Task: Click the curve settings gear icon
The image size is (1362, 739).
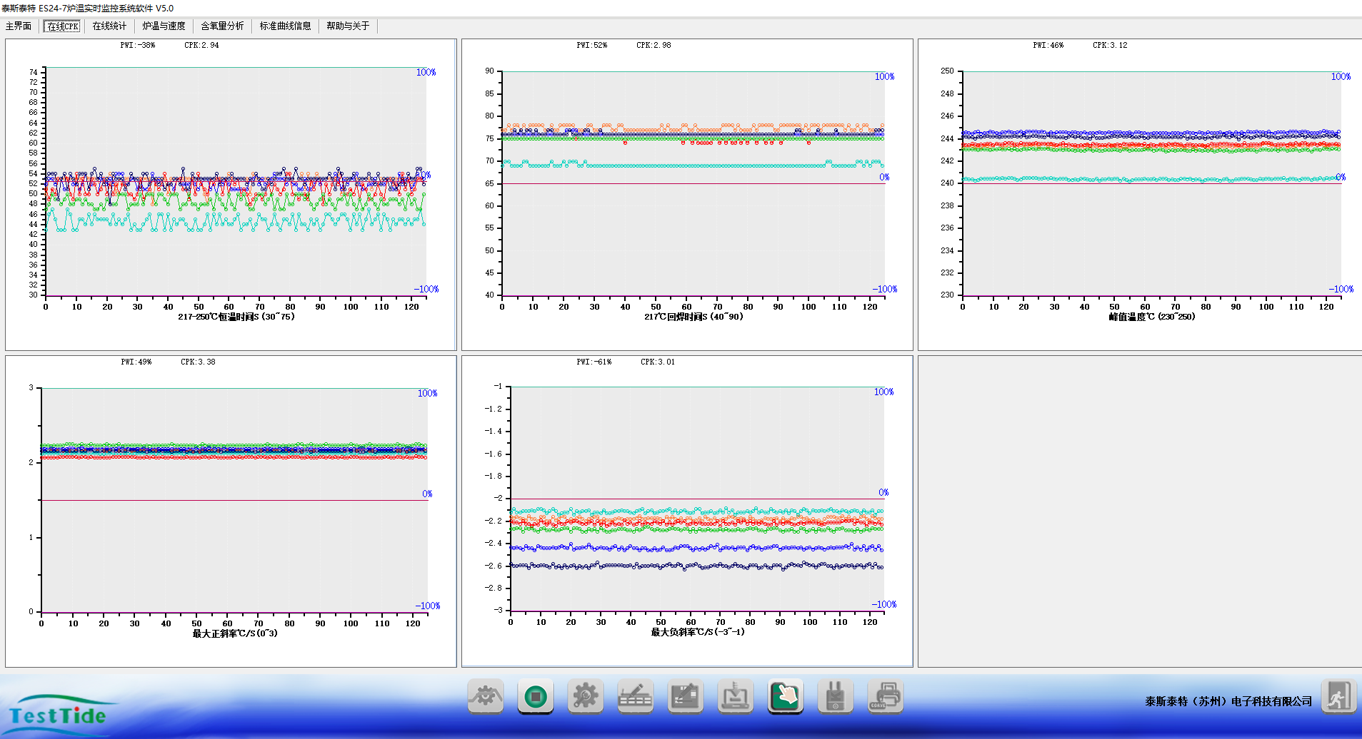Action: pyautogui.click(x=486, y=696)
